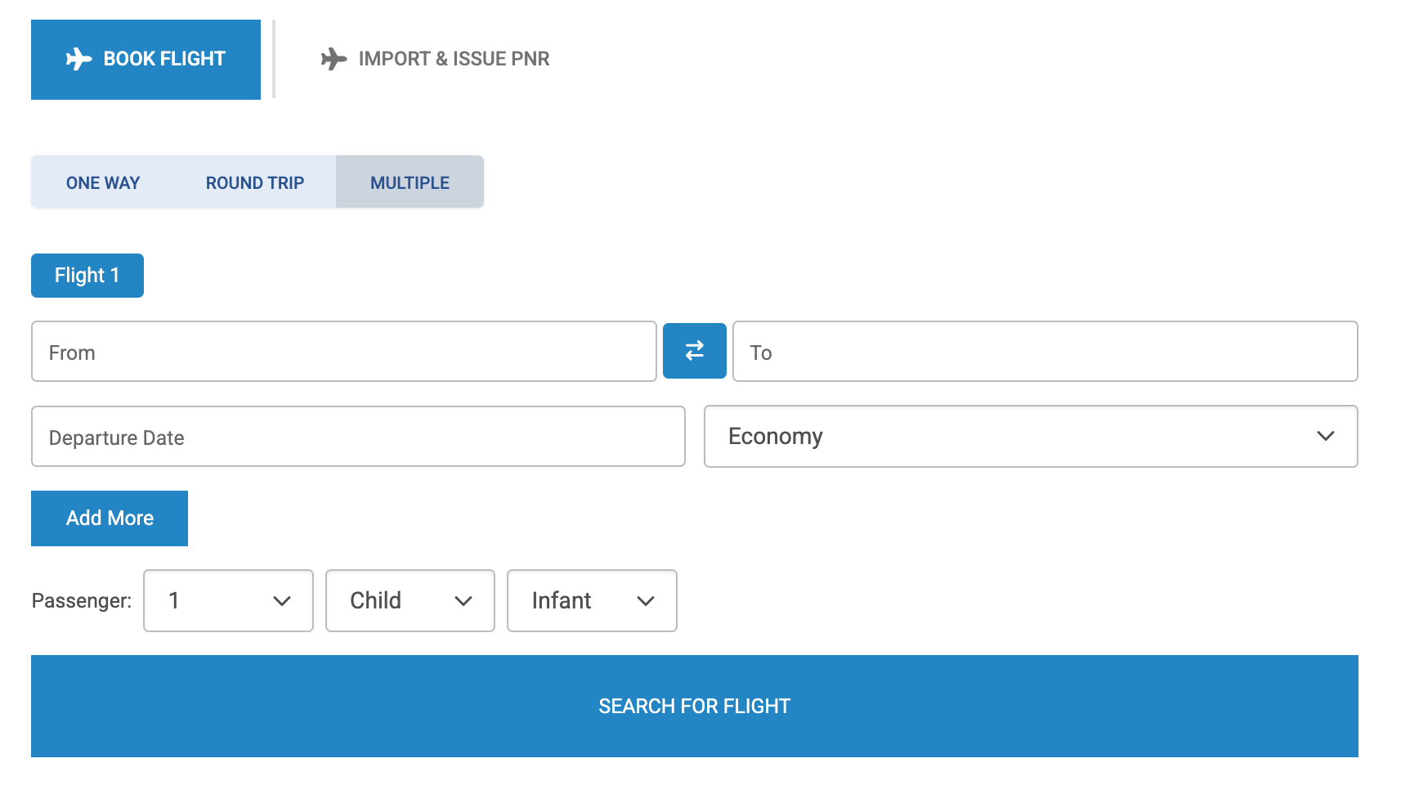Select the Multiple trip option
The width and height of the screenshot is (1401, 790).
pyautogui.click(x=410, y=182)
